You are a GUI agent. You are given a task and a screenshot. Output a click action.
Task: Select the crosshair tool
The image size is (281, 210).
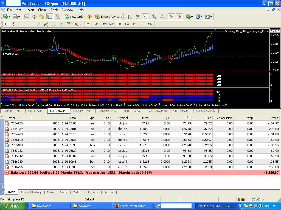tap(14, 24)
